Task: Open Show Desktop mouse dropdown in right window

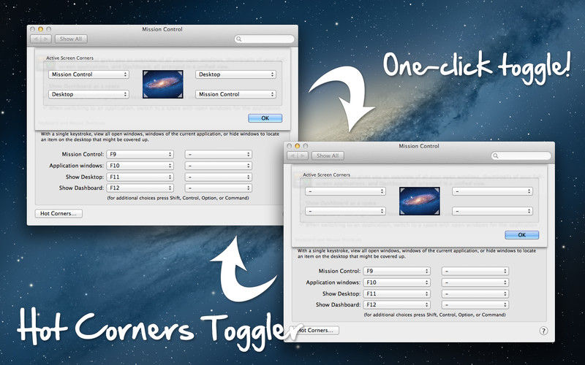Action: click(475, 294)
